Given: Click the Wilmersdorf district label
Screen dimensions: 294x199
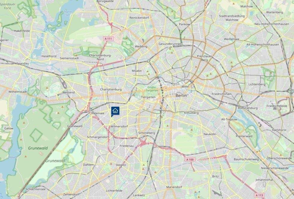Looking at the screenshot, I should pyautogui.click(x=119, y=126).
